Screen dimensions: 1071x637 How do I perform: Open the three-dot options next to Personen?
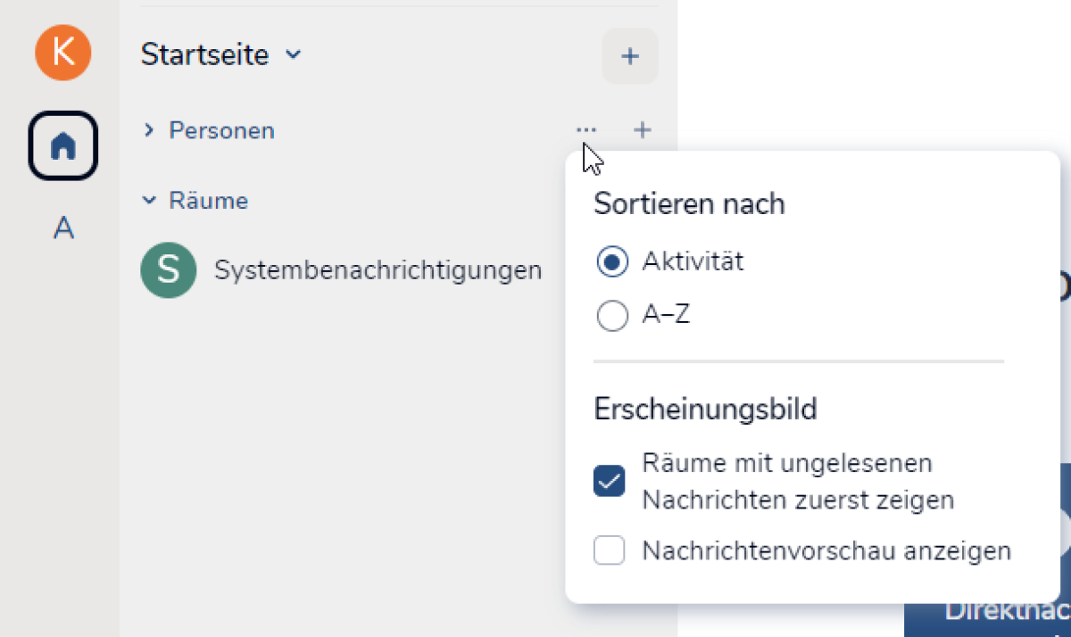(586, 131)
